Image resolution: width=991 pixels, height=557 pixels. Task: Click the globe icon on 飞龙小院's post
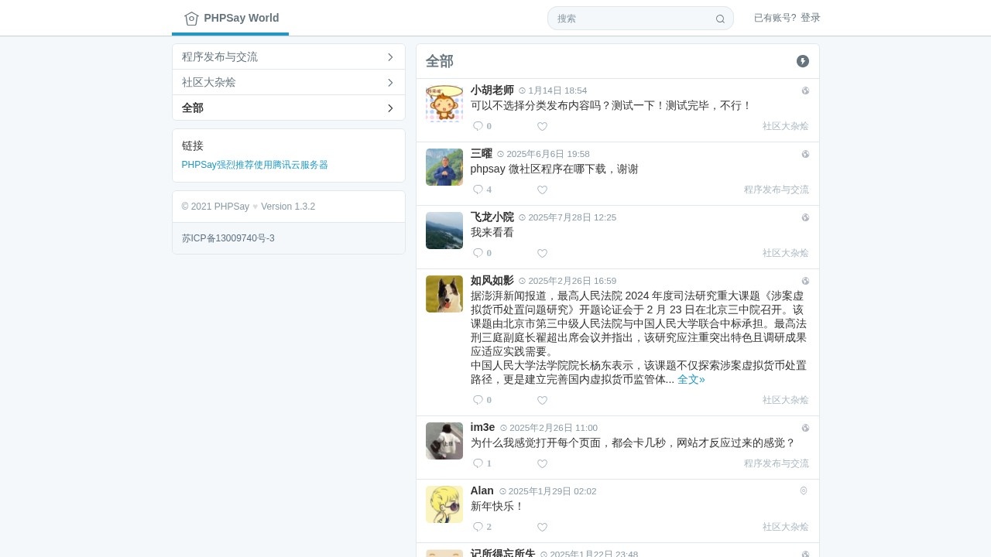805,217
